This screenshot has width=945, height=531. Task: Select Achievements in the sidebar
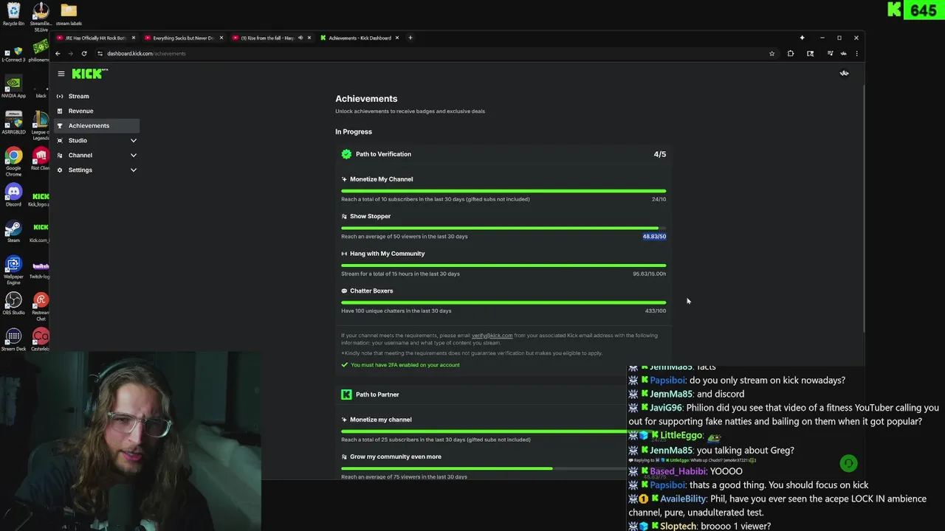(96, 125)
